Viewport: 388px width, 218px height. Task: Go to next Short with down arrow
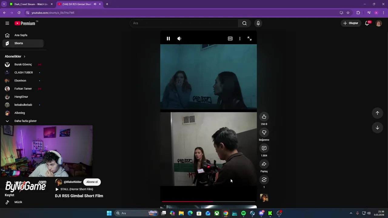coord(377,128)
